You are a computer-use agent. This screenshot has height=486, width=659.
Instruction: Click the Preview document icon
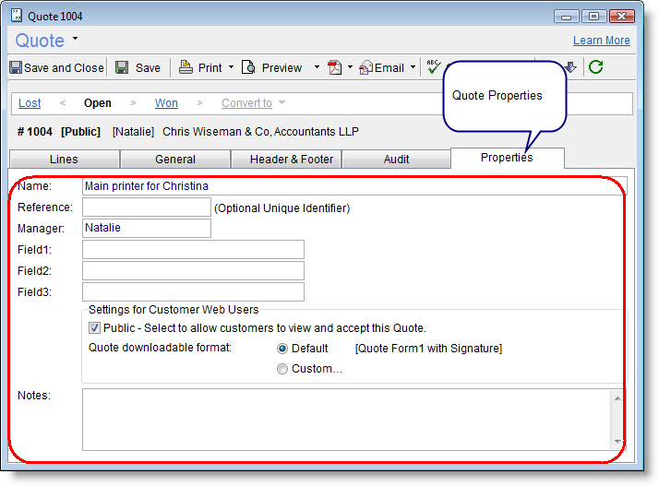(248, 67)
